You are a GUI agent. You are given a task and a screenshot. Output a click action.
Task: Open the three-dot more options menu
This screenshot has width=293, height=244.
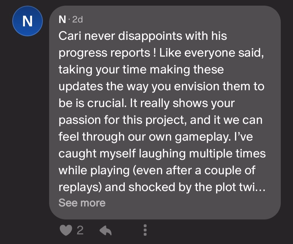click(x=145, y=230)
